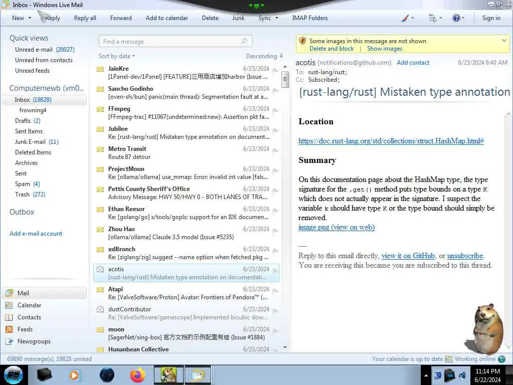Mark message as Junk
Screen dimensions: 513x385
coord(238,18)
